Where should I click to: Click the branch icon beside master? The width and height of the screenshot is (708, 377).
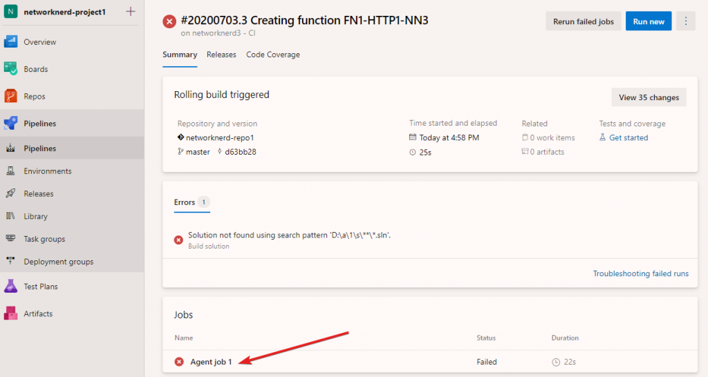pyautogui.click(x=180, y=151)
